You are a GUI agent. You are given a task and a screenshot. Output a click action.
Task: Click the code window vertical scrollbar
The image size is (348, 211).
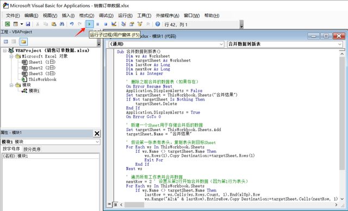[x=342, y=113]
